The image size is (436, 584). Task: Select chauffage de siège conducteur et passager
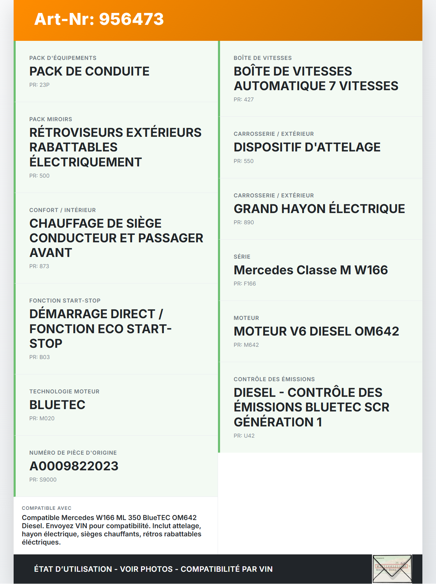116,238
